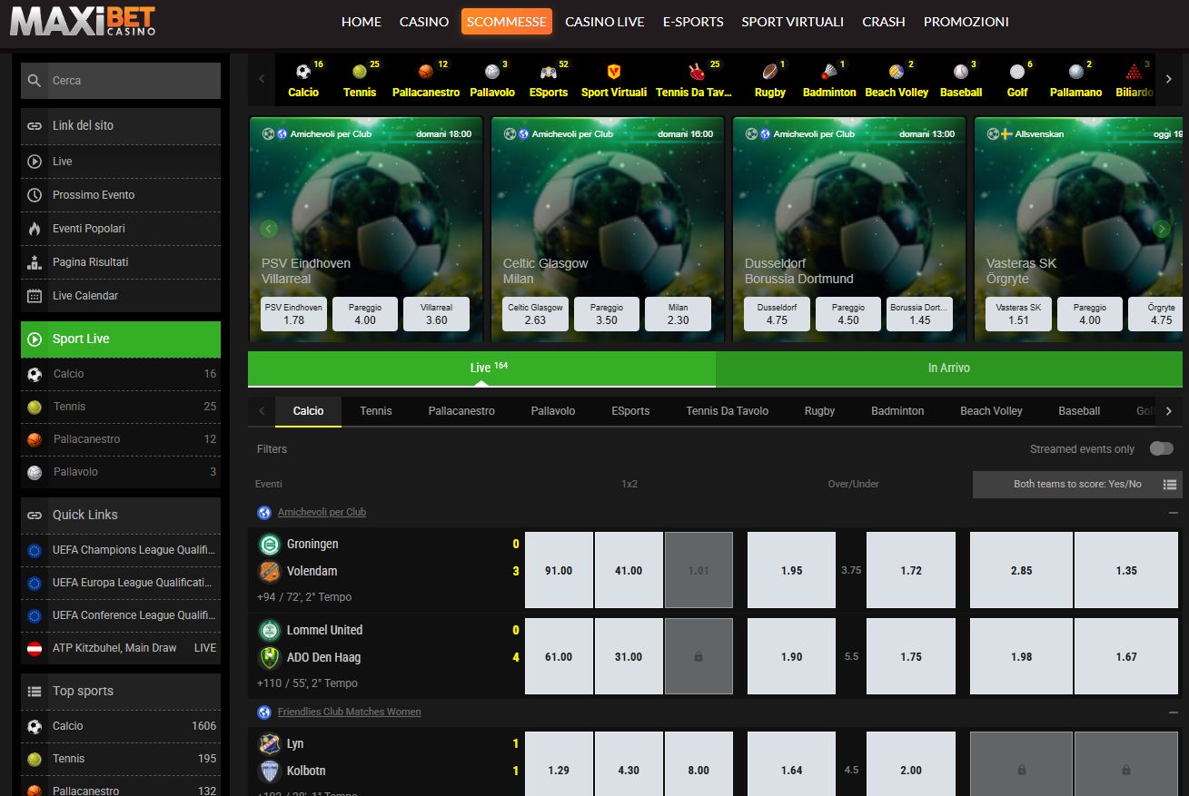1189x796 pixels.
Task: Open Pallamano icon in carousel
Action: point(1076,72)
